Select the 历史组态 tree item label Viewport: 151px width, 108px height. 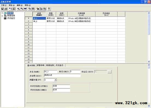pyautogui.click(x=11, y=18)
